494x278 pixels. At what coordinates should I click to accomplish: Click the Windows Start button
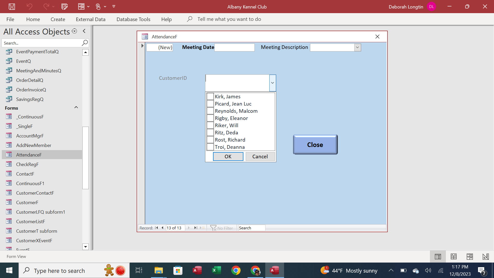coord(9,270)
